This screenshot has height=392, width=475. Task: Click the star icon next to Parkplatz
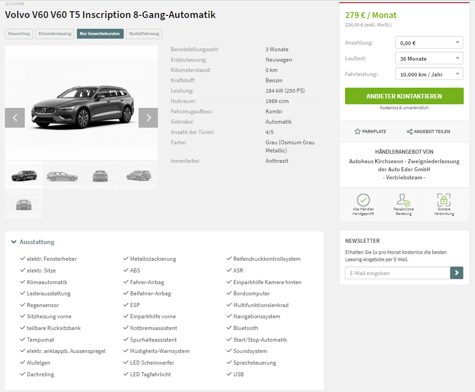point(358,131)
